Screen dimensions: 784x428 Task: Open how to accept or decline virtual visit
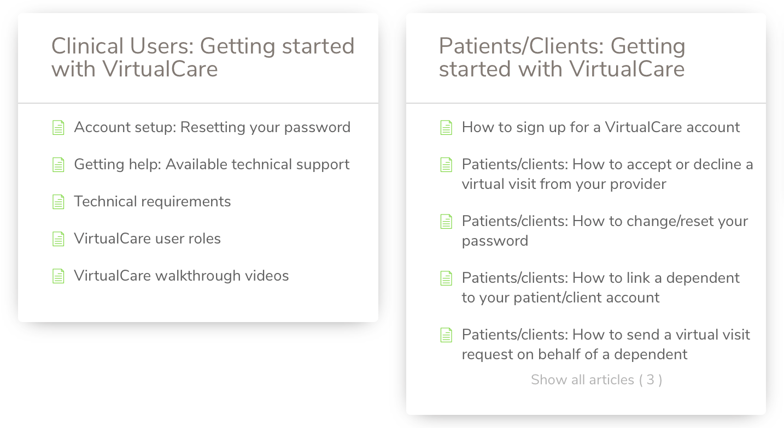[607, 174]
